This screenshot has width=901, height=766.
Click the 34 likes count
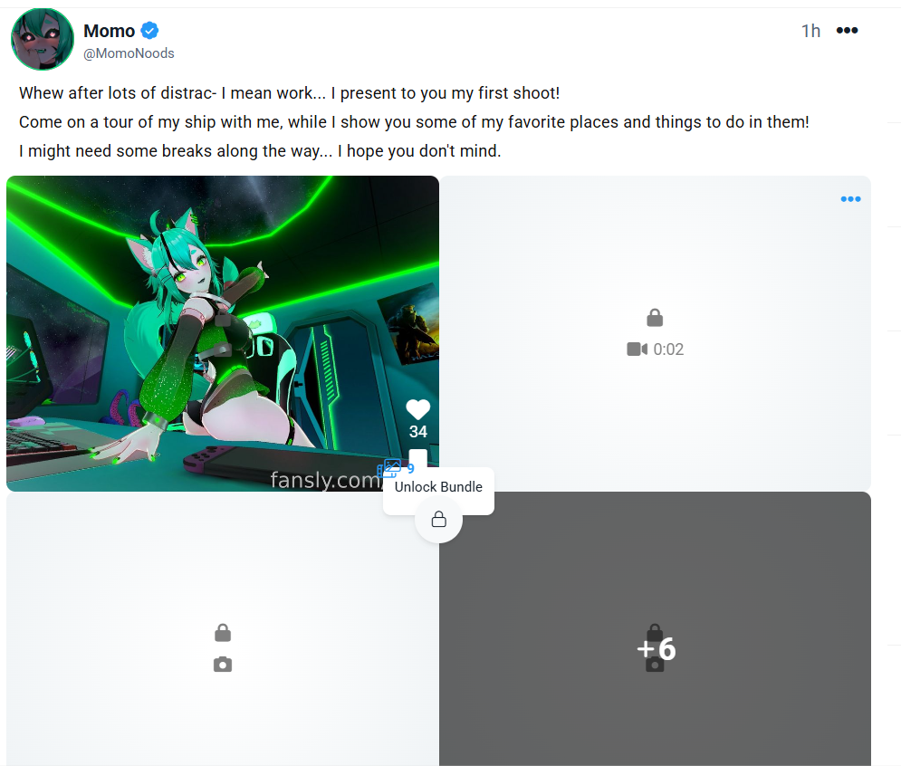pyautogui.click(x=417, y=432)
